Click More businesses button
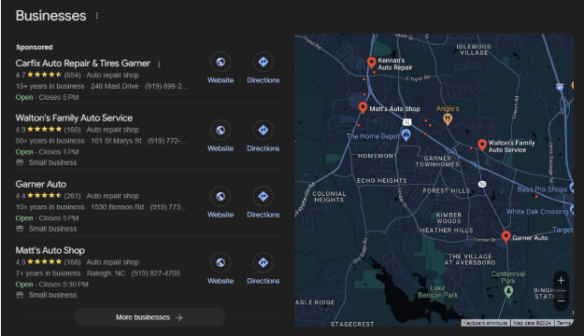 point(150,317)
